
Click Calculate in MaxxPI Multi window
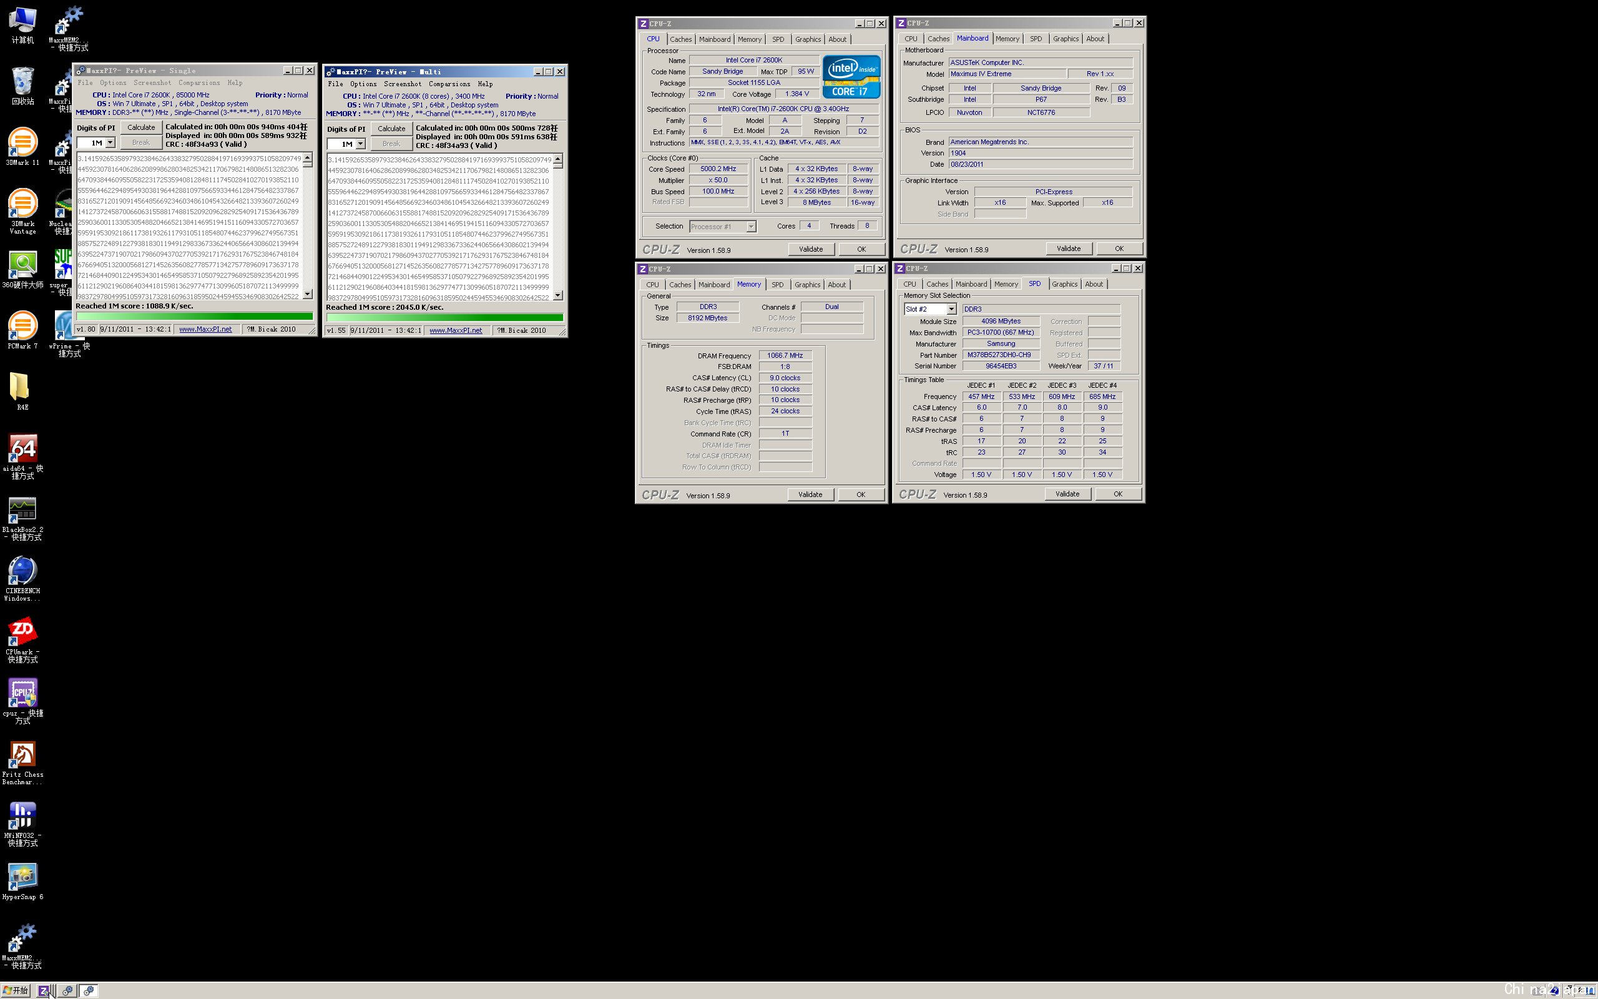[391, 129]
